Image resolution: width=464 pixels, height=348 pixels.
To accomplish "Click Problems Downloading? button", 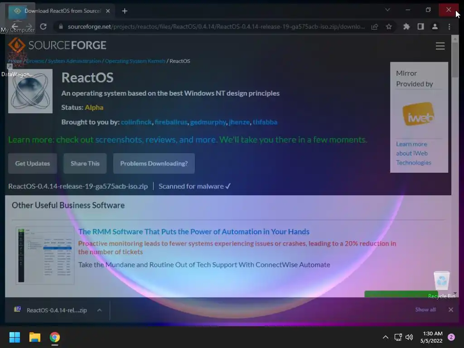I will [x=154, y=163].
